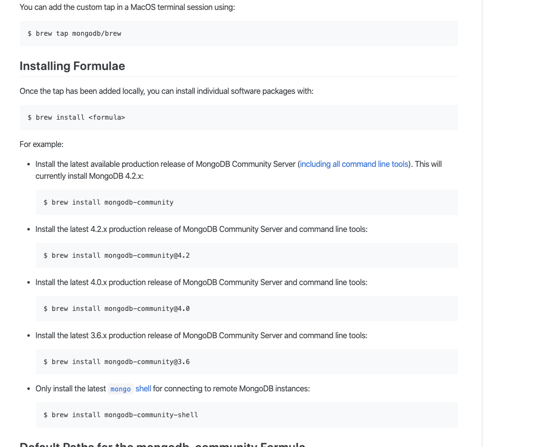Open the "shell" hyperlink
Image resolution: width=534 pixels, height=447 pixels.
pyautogui.click(x=143, y=388)
